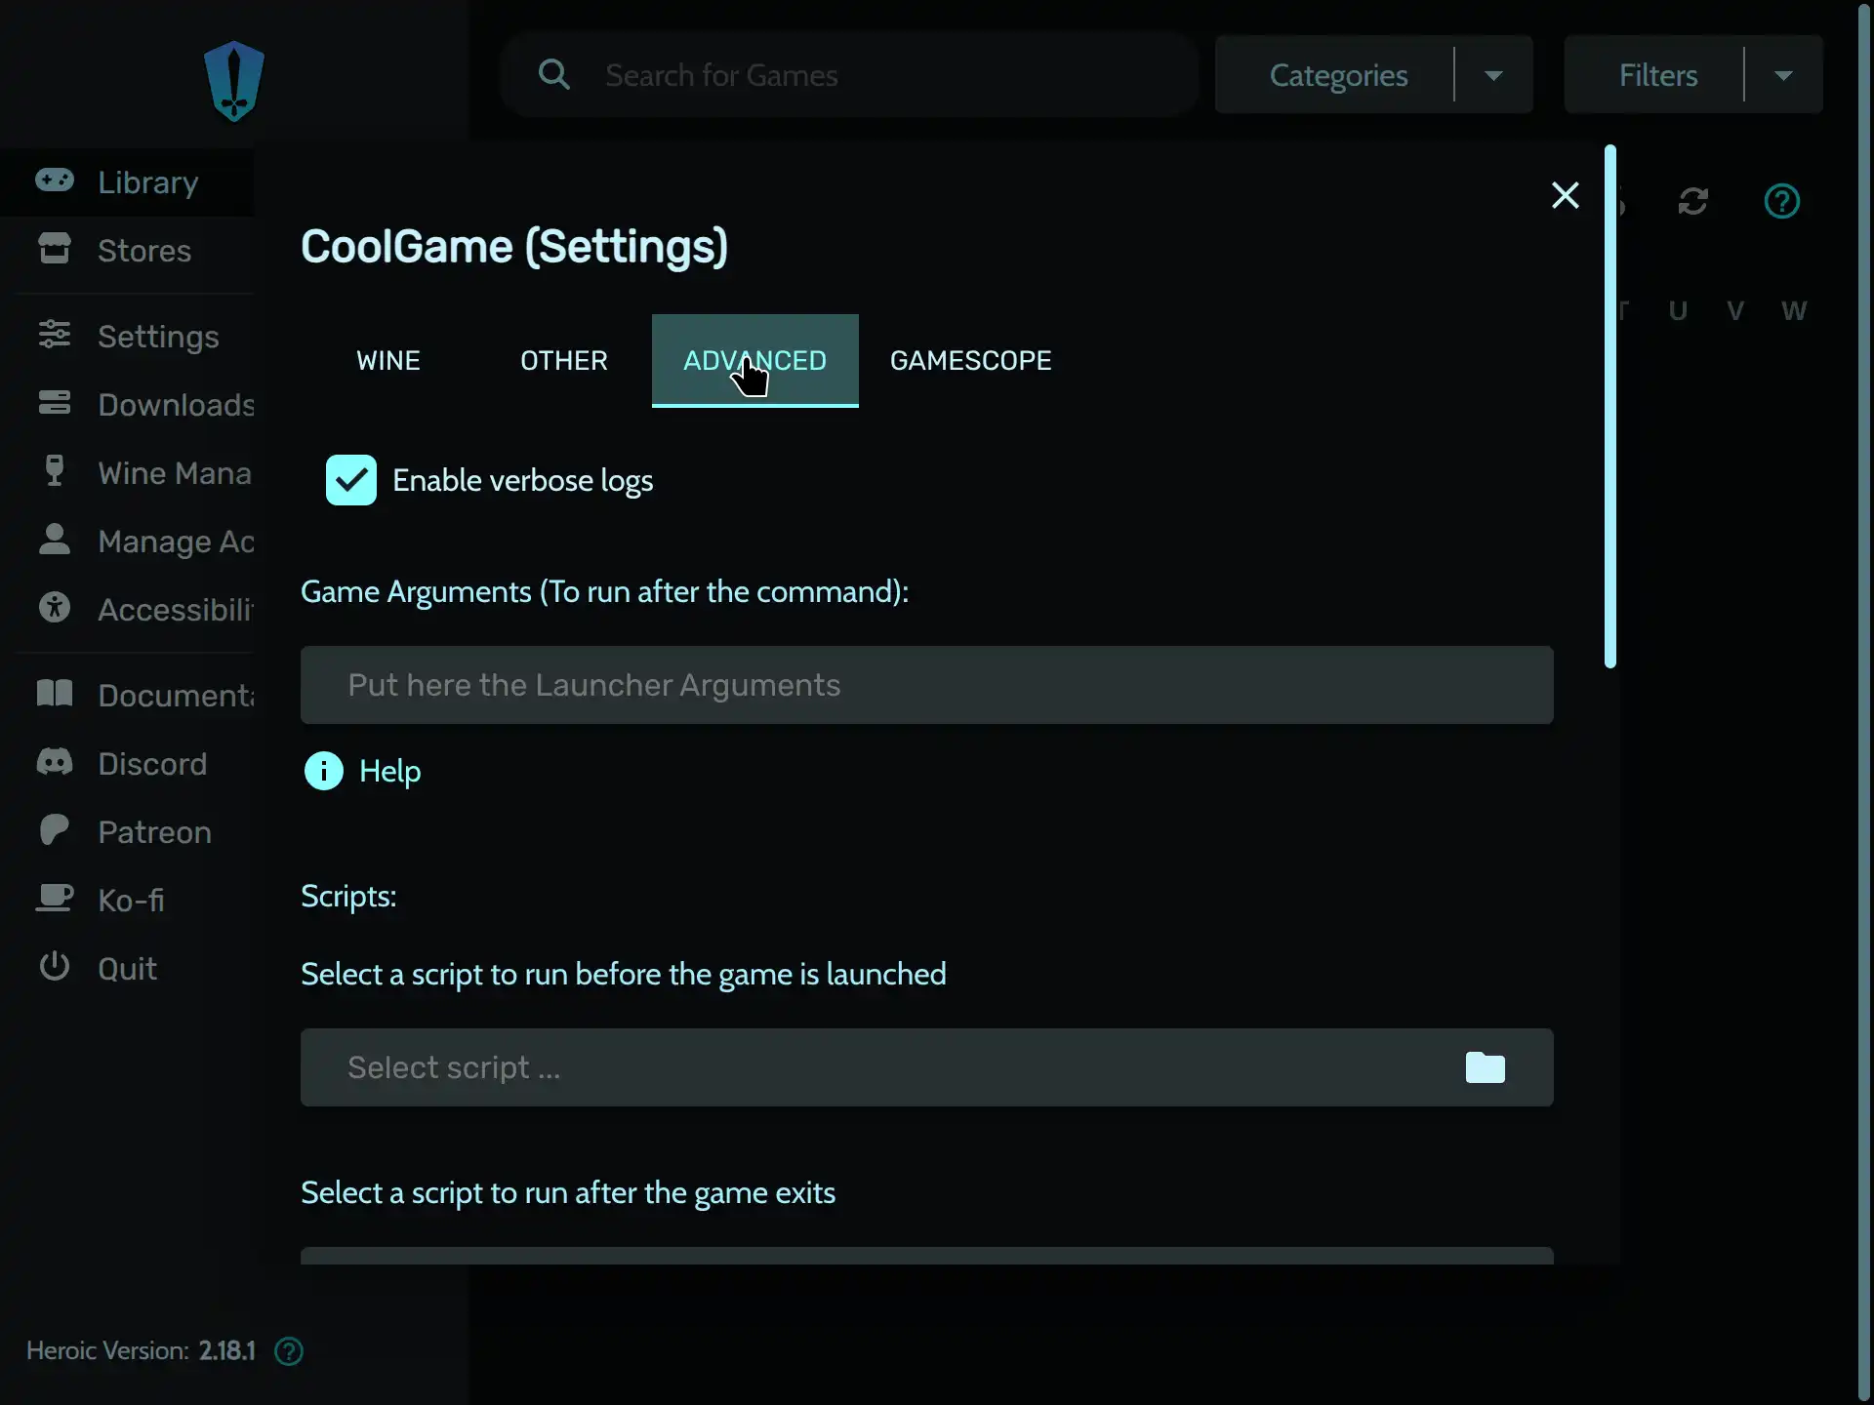Click the Ko-fi coffee cup icon
Viewport: 1874px width, 1405px height.
55,899
